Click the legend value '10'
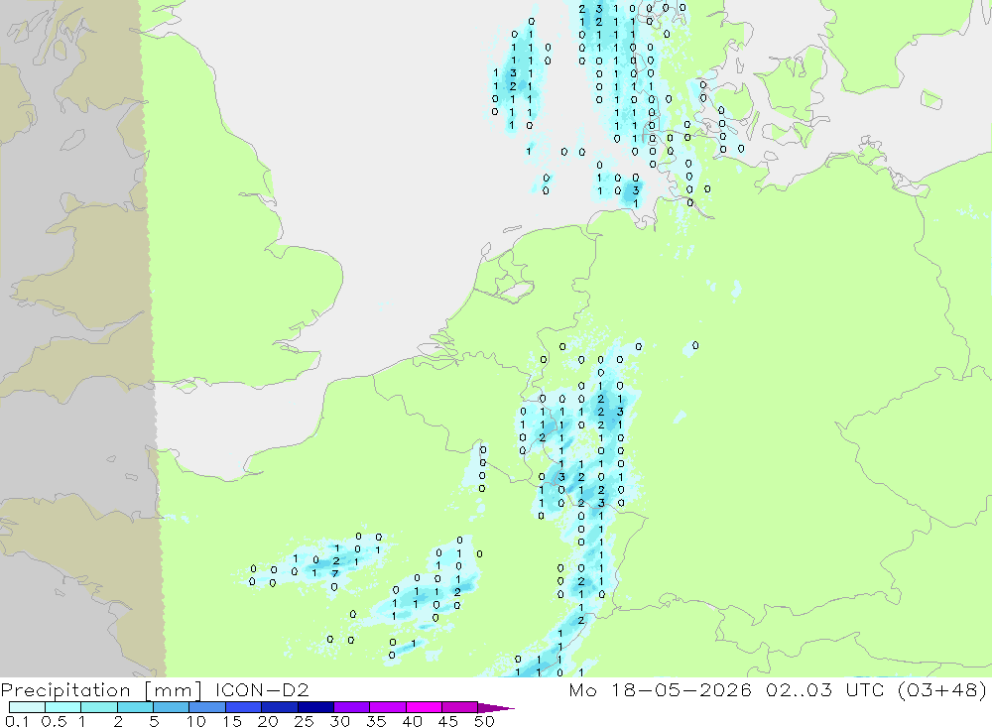 point(195,721)
